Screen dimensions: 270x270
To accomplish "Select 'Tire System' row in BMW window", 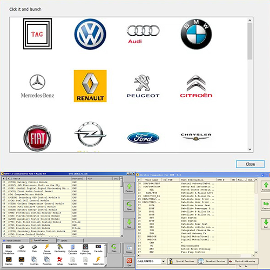I will 196,218.
